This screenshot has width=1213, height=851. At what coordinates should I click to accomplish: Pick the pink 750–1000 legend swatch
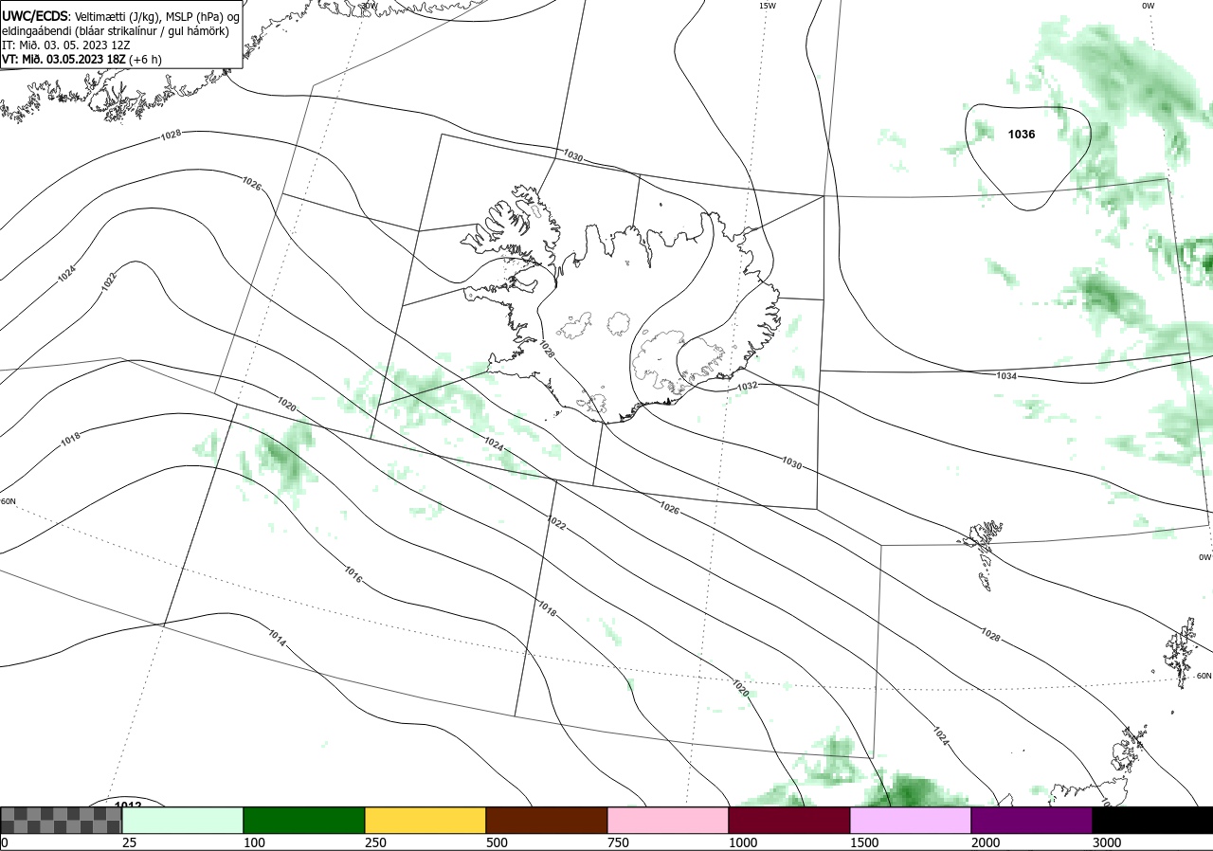[668, 820]
